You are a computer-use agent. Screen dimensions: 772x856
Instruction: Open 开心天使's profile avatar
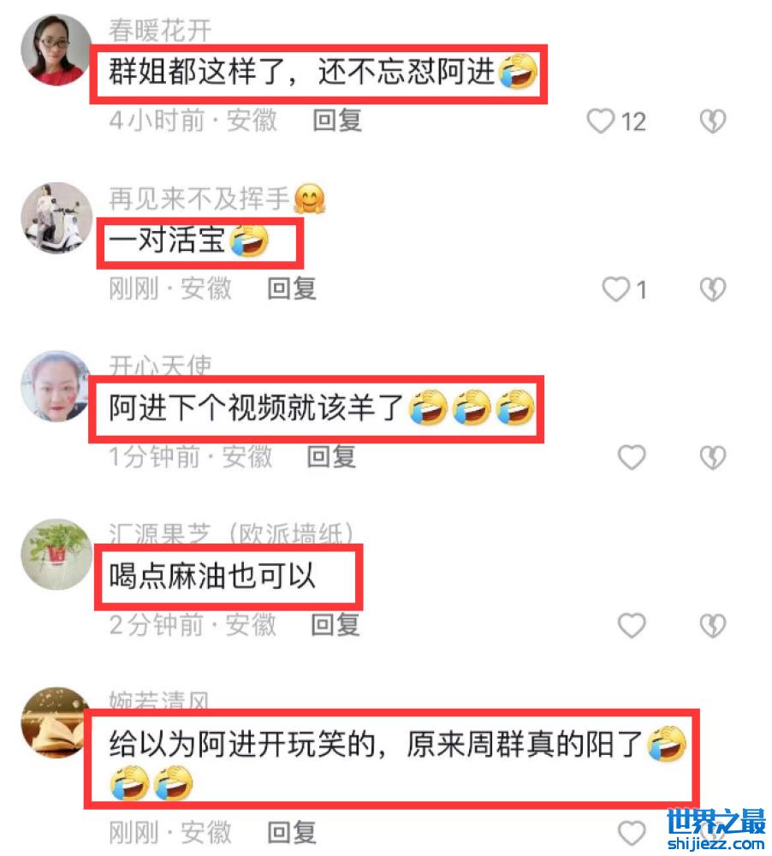[x=56, y=386]
